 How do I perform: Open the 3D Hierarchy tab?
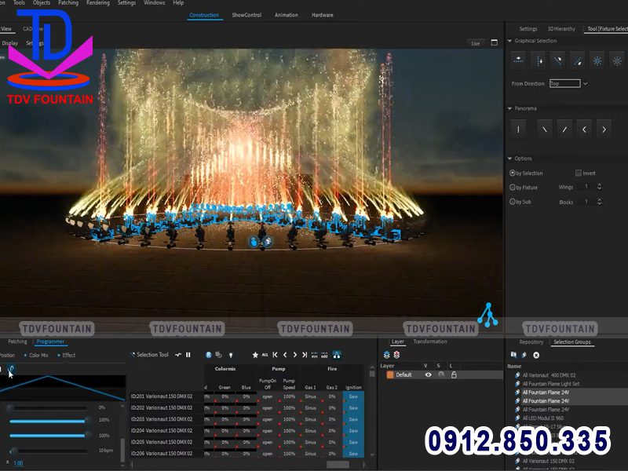point(561,29)
